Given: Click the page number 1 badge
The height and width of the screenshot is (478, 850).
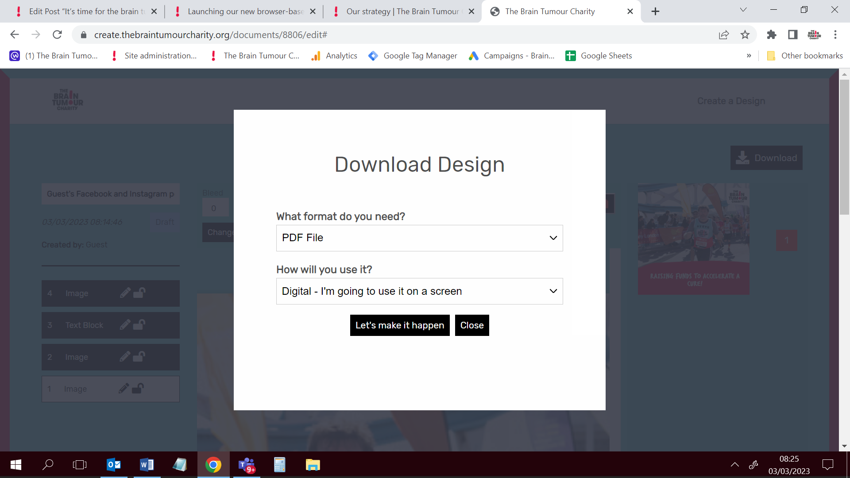Looking at the screenshot, I should [x=787, y=240].
